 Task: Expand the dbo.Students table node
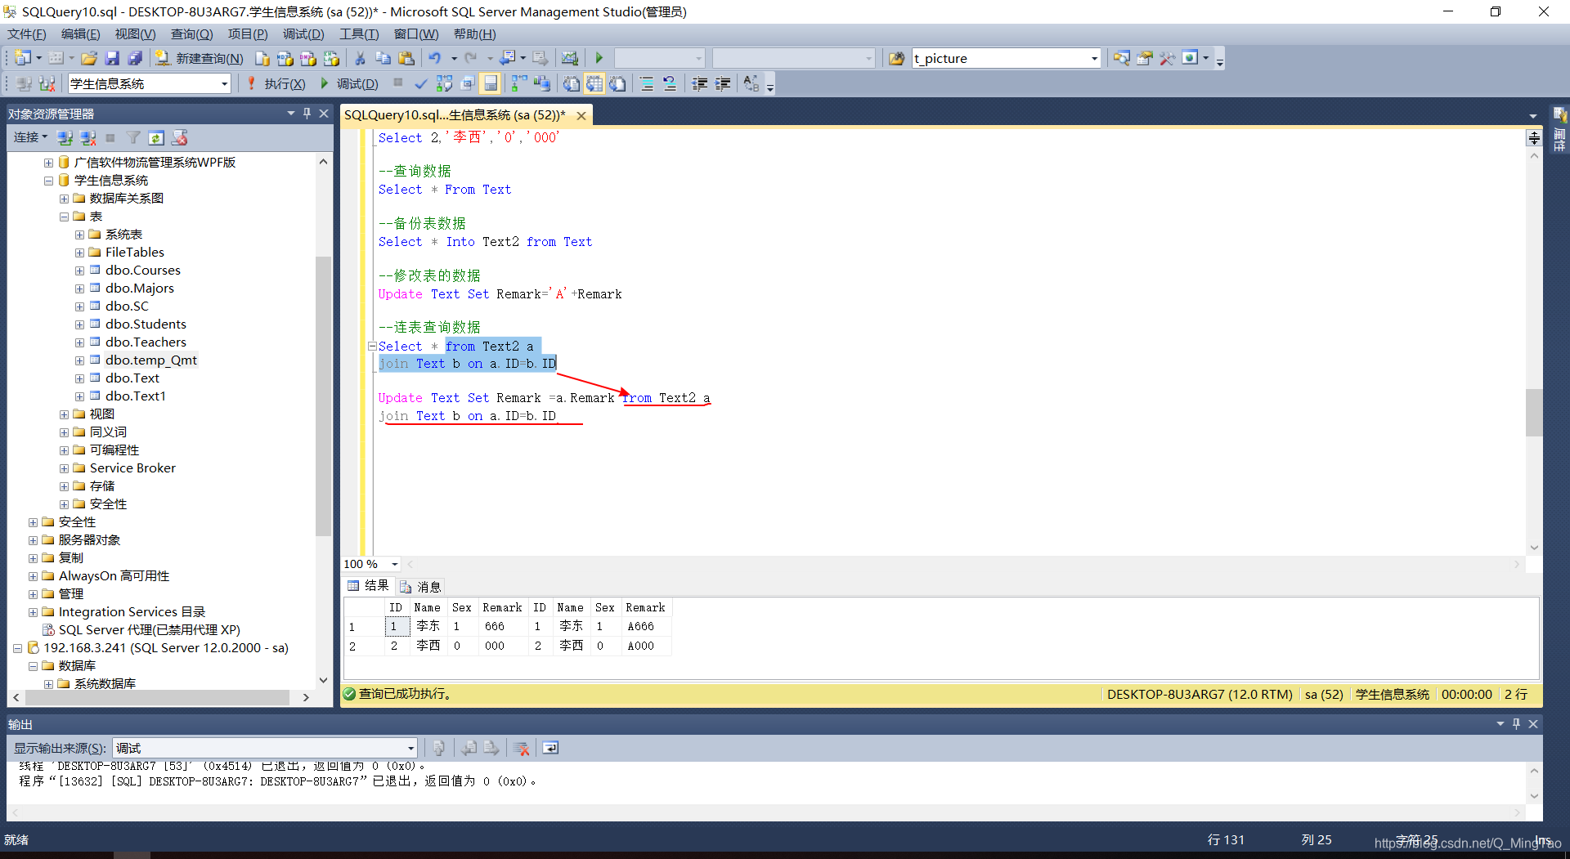[79, 324]
